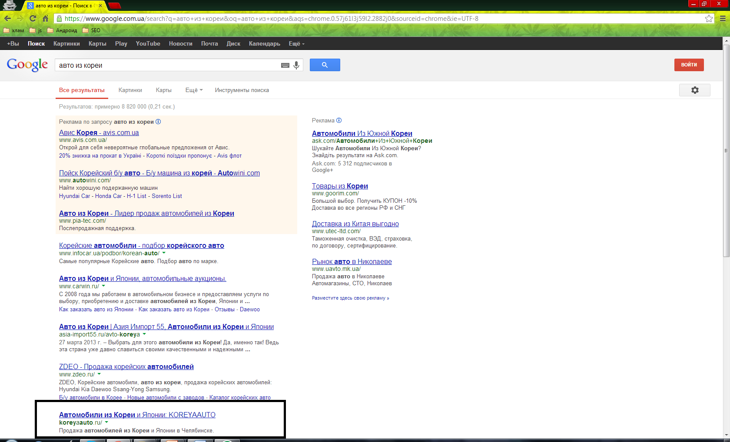The width and height of the screenshot is (730, 442).
Task: Open the Chrome menu icon
Action: pos(723,18)
